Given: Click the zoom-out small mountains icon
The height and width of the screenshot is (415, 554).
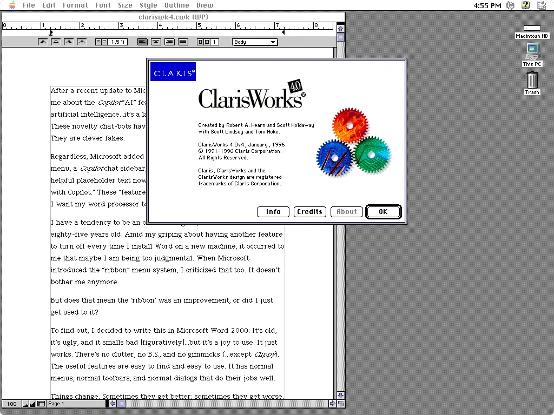Looking at the screenshot, I should [25, 404].
